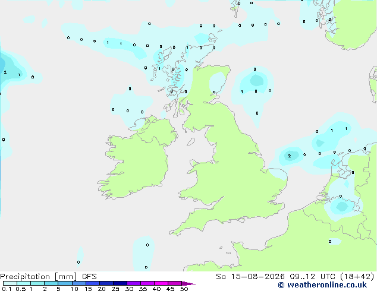377x291 pixels.
Task: Click the '(18+42)' forecast run text
Action: [357, 277]
